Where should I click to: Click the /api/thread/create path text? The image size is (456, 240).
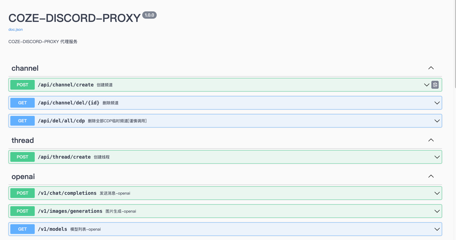click(64, 157)
